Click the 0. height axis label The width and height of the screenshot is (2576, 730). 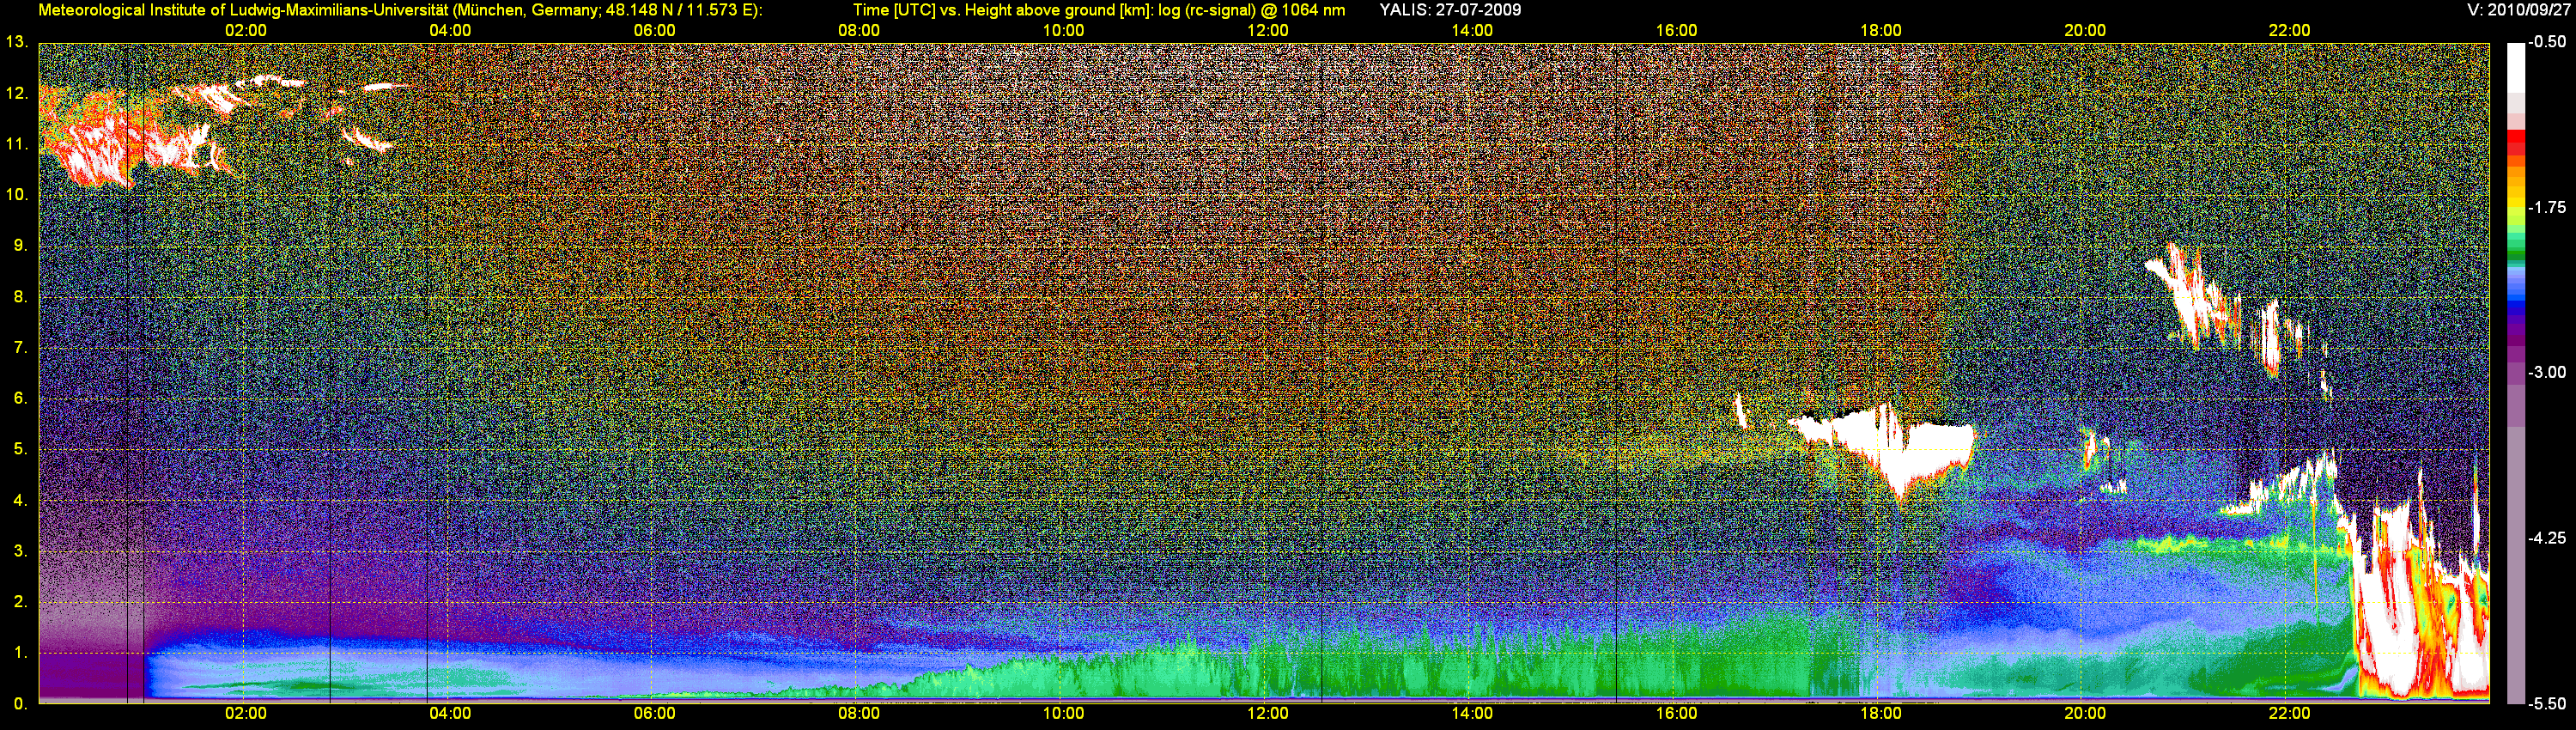(20, 704)
